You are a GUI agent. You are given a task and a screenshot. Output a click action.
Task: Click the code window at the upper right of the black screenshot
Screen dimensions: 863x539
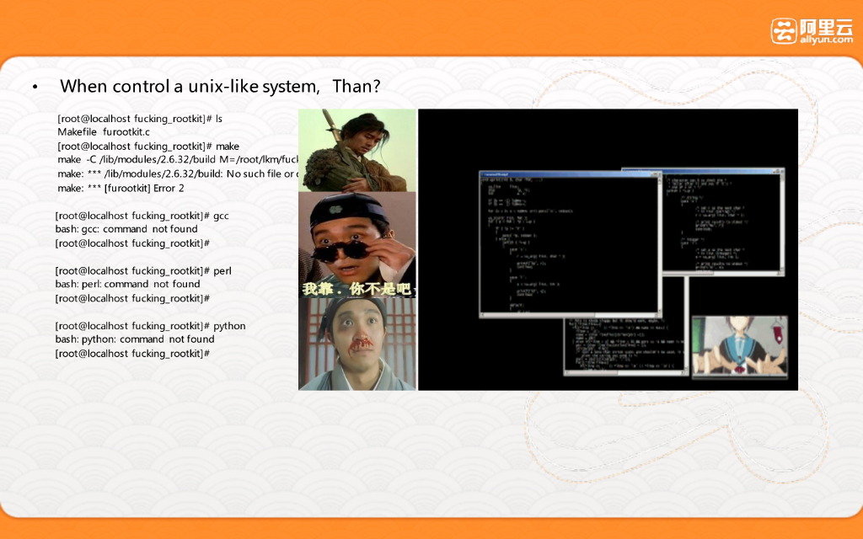tap(722, 221)
